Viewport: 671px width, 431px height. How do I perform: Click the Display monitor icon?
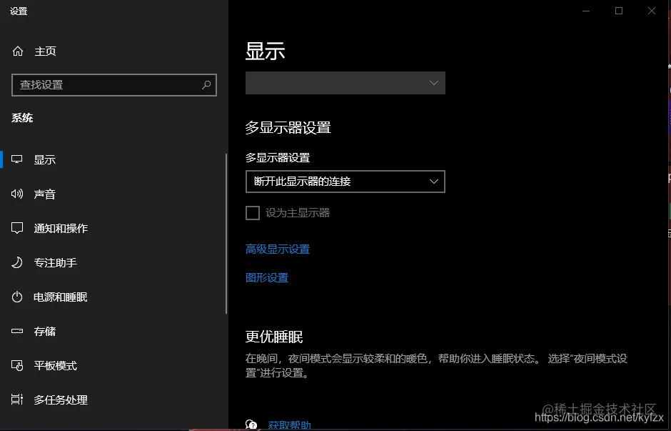17,159
